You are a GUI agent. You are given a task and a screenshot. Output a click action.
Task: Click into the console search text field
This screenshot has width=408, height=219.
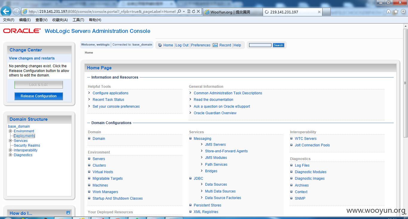[260, 45]
